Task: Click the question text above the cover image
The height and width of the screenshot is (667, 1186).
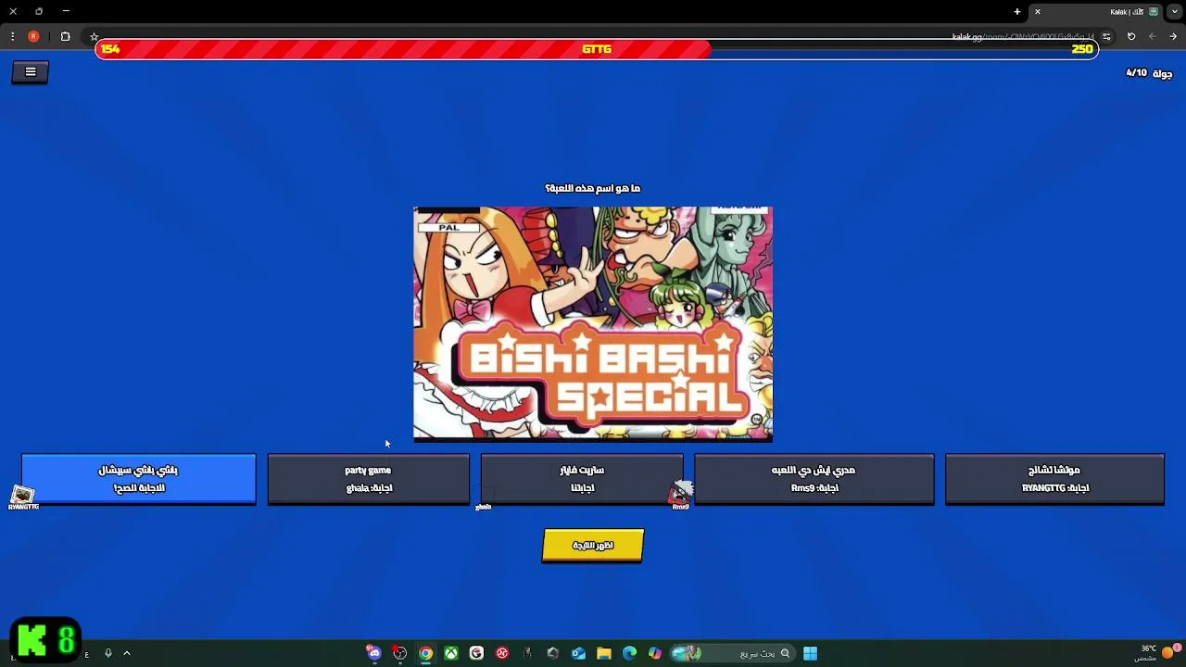Action: coord(593,188)
